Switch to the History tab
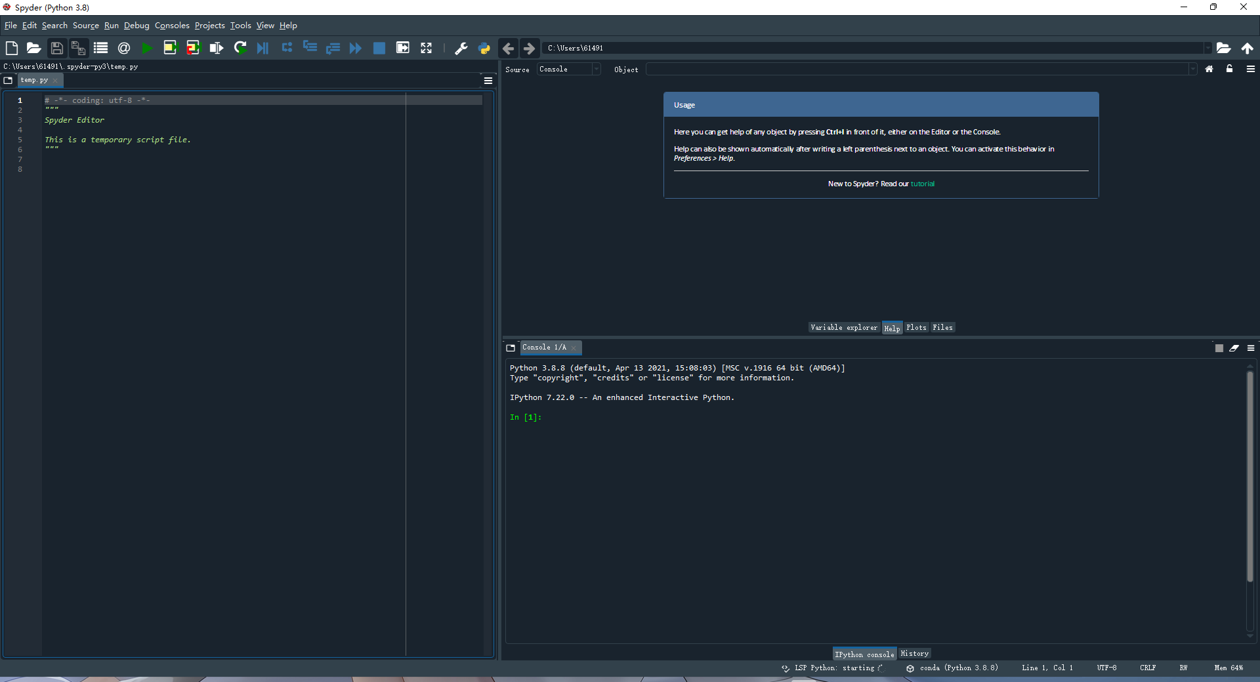Image resolution: width=1260 pixels, height=682 pixels. click(914, 654)
